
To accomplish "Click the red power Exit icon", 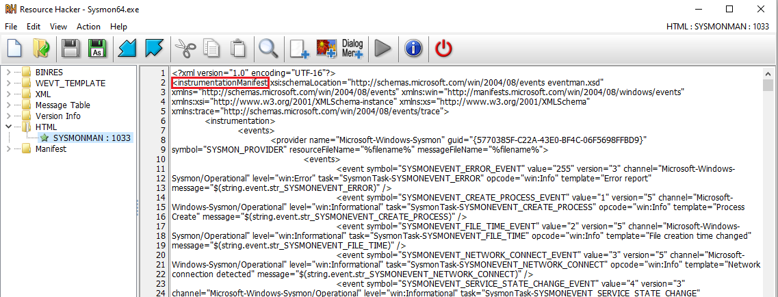I will pyautogui.click(x=444, y=48).
